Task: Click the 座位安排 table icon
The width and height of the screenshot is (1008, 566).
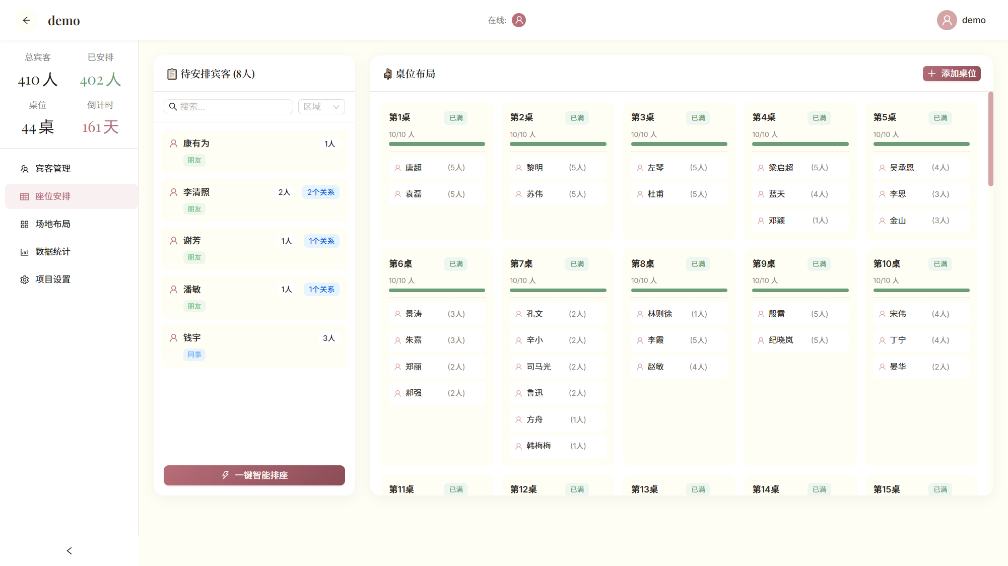Action: [x=24, y=196]
